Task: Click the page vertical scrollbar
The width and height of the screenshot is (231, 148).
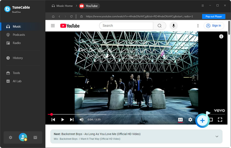Action: point(229,28)
